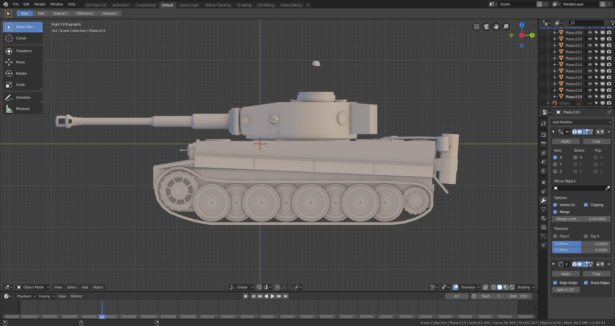Enable the Mirror Axis Y checkbox
615x326 pixels.
point(555,164)
